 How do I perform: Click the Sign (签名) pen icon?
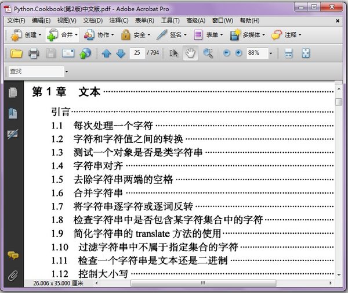pyautogui.click(x=162, y=35)
